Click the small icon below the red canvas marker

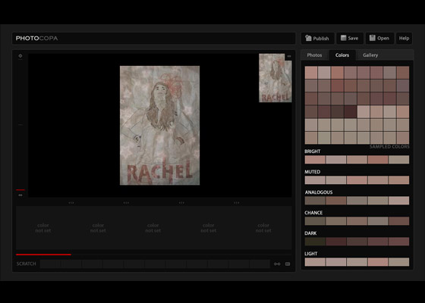[x=20, y=195]
